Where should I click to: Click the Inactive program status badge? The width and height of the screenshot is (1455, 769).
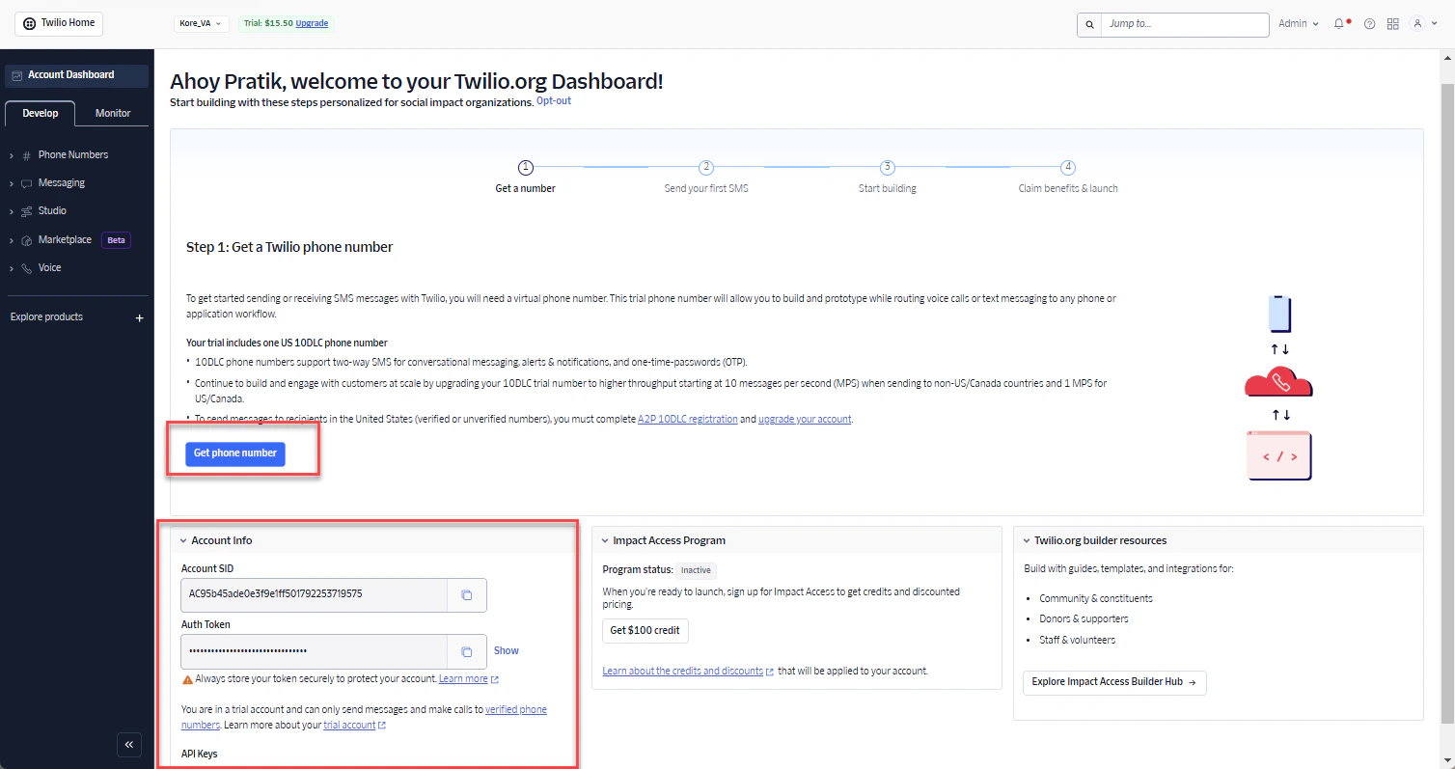[696, 570]
